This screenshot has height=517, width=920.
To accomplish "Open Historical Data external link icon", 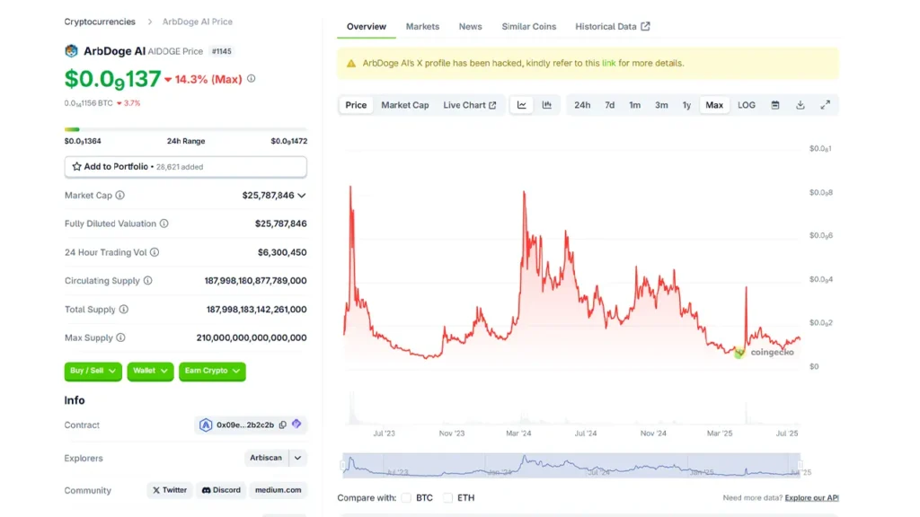I will [645, 26].
